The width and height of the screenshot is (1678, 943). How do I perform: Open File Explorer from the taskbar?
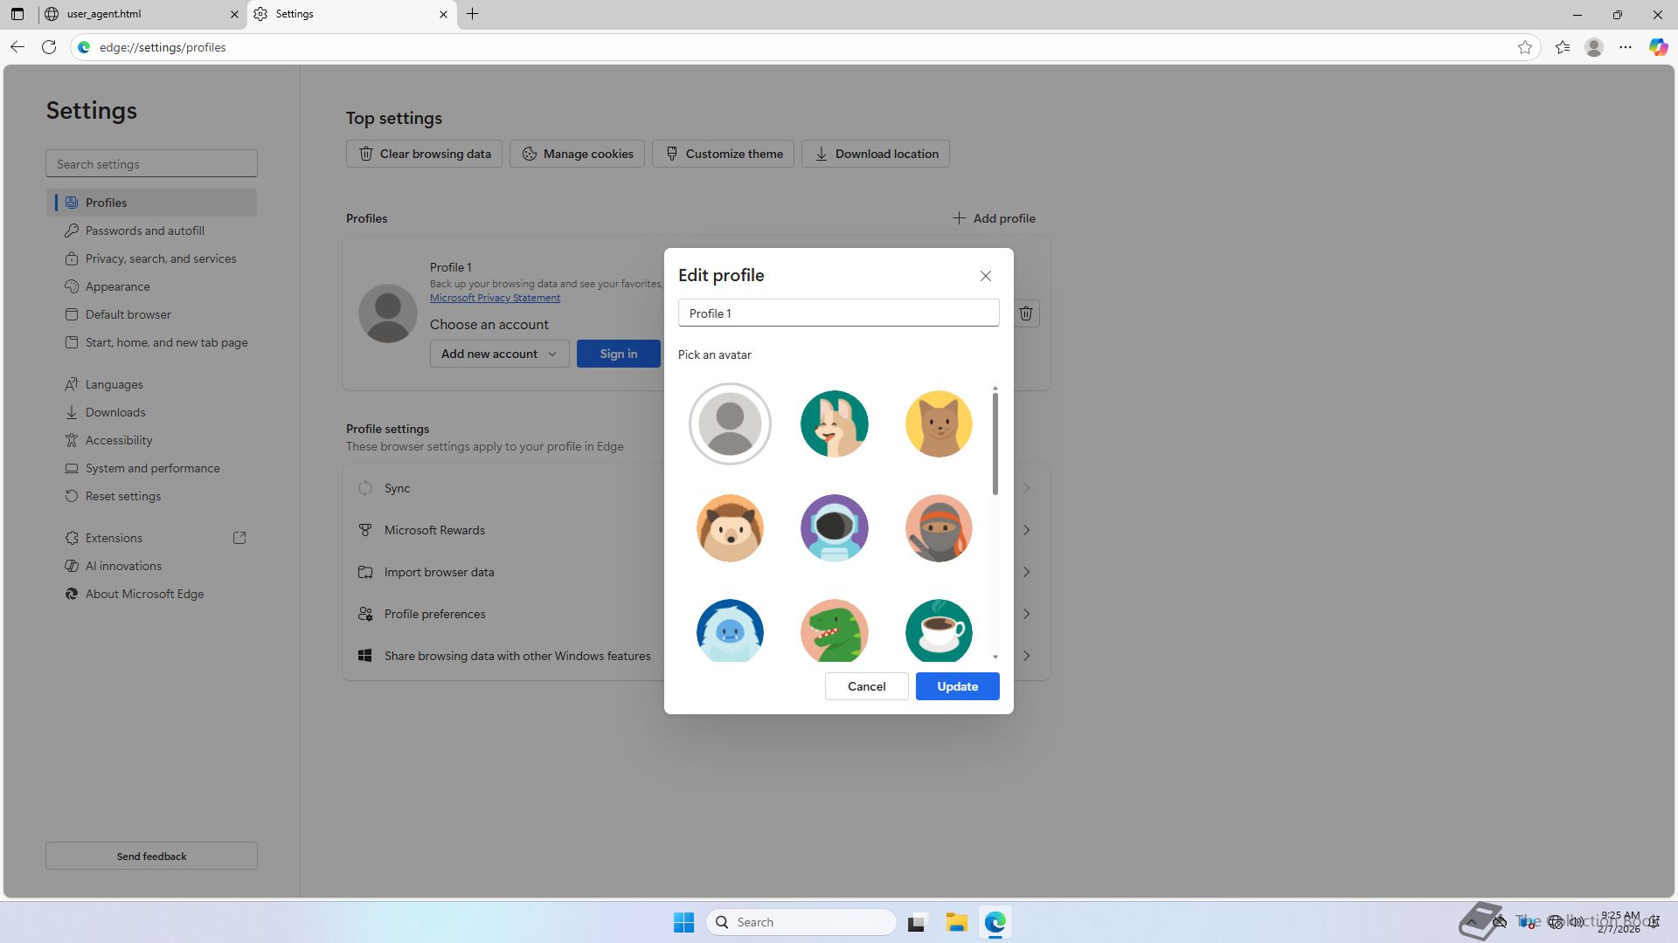pyautogui.click(x=956, y=922)
